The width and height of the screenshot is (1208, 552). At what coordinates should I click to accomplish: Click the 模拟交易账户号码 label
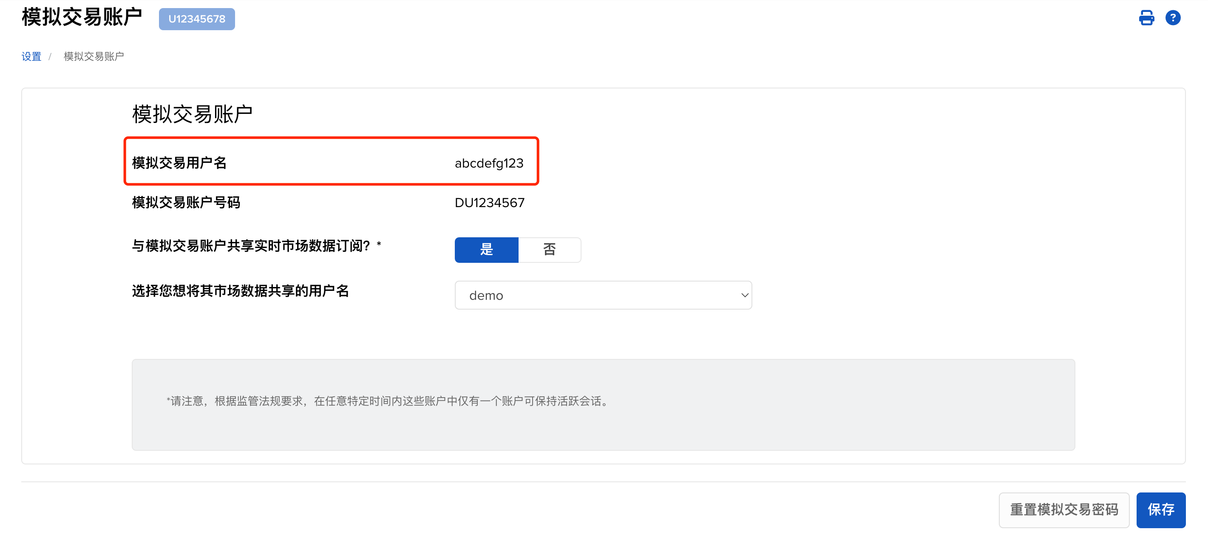(x=186, y=202)
